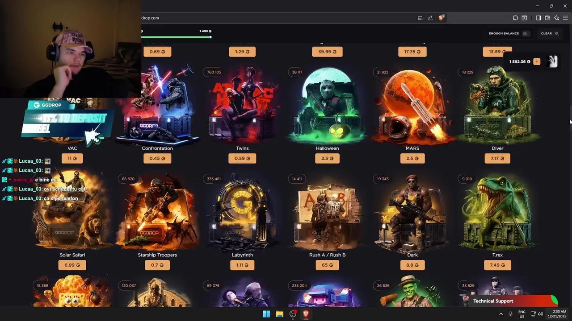The width and height of the screenshot is (572, 321).
Task: Click the 7.17 G Diver price button
Action: [497, 158]
